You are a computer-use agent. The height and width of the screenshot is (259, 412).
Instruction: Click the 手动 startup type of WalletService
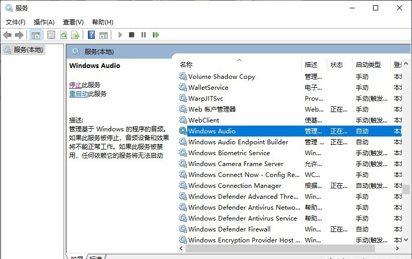click(362, 87)
